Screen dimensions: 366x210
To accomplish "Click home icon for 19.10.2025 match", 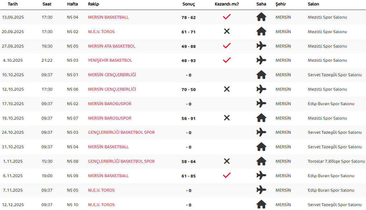I will tap(261, 118).
